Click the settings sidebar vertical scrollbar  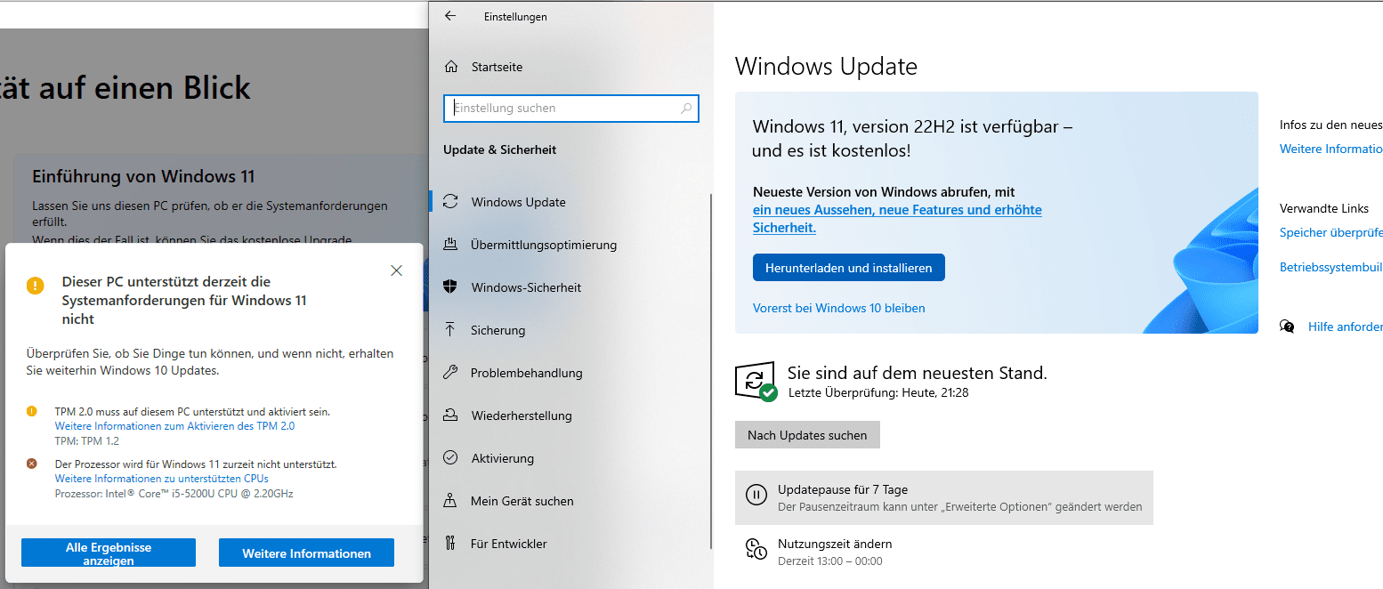coord(710,371)
